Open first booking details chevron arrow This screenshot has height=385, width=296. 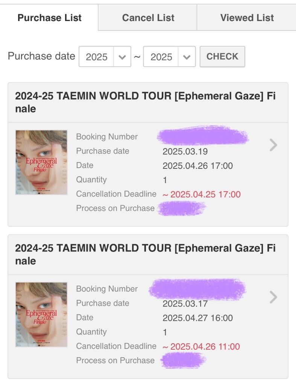pos(273,145)
